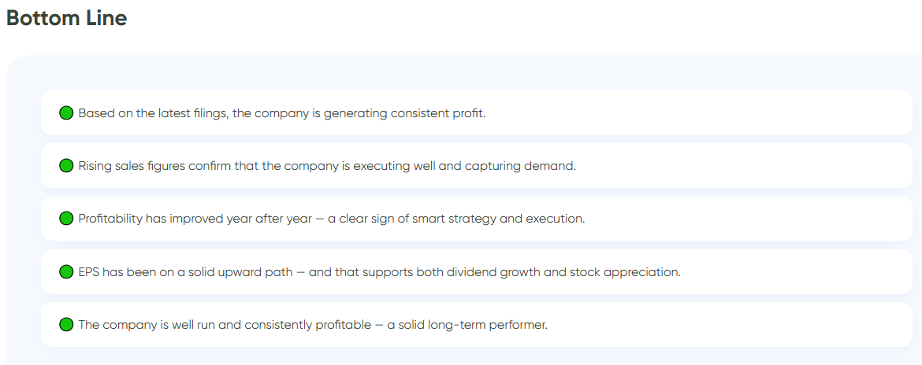Select the green status dot for Profitability statement
Viewport: 922px width, 365px height.
[66, 219]
